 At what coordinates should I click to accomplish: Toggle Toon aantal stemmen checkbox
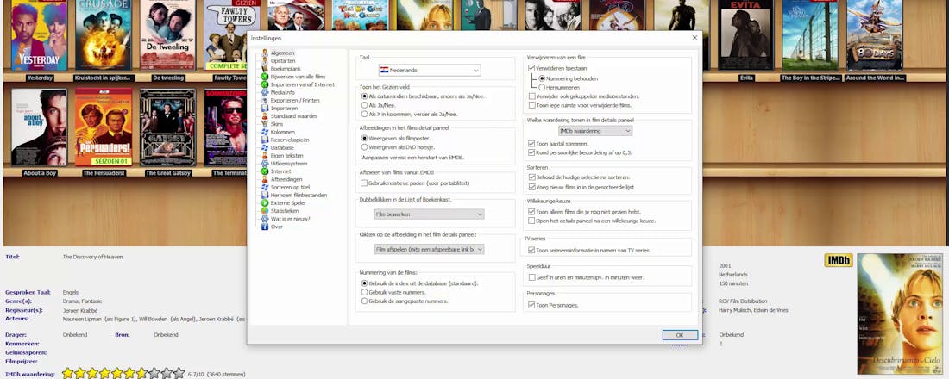(531, 144)
